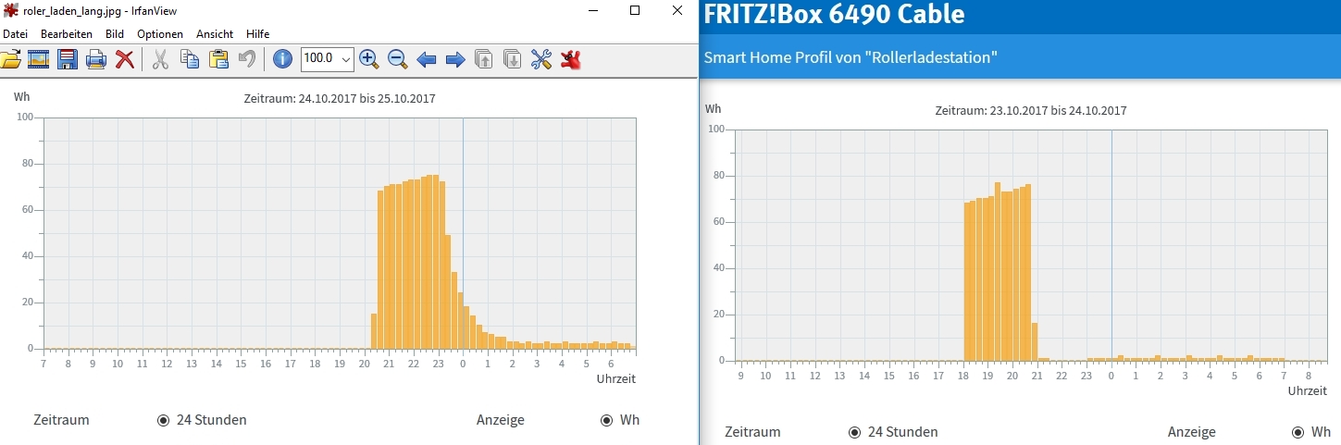Open the slideshow filmstrip icon
The height and width of the screenshot is (445, 1341).
[38, 60]
